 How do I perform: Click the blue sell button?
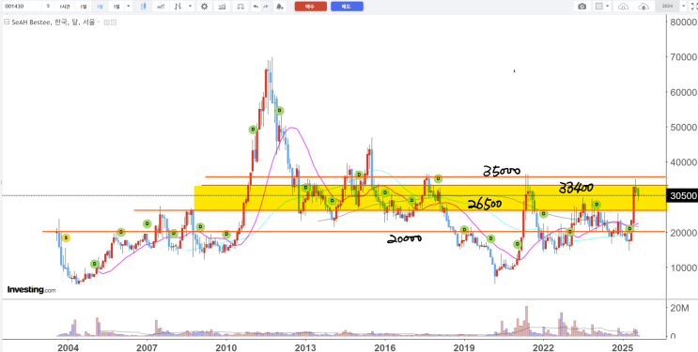[x=347, y=7]
